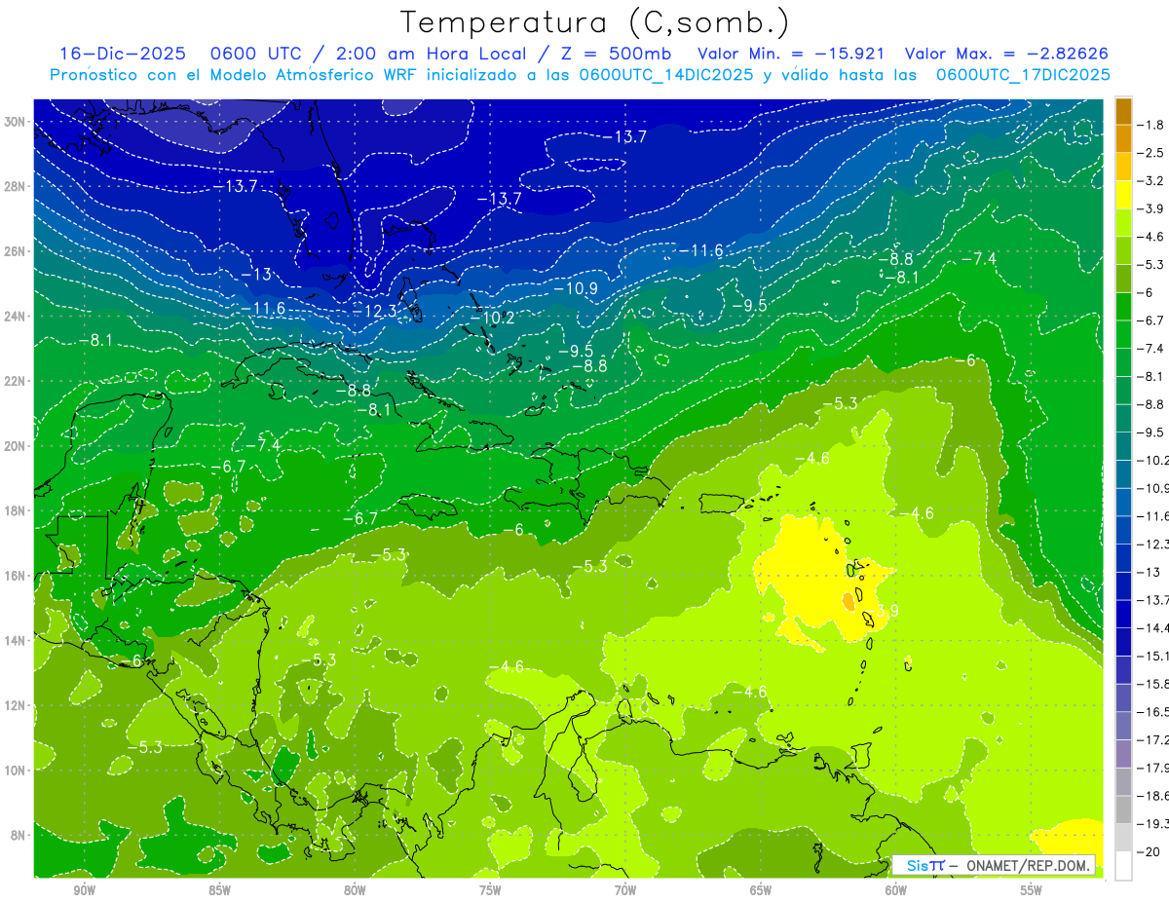The width and height of the screenshot is (1169, 903).
Task: Click the colorbar label "-17.9"
Action: tap(1152, 768)
